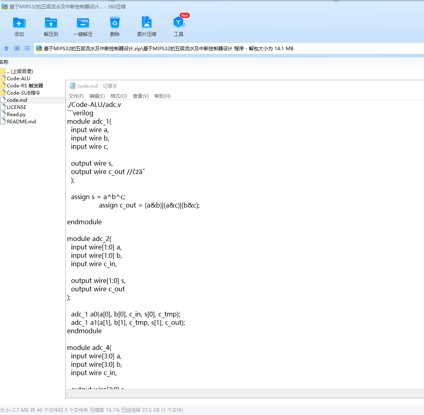The width and height of the screenshot is (424, 415).
Task: Click the 删除 (Delete) trash icon
Action: [x=114, y=23]
